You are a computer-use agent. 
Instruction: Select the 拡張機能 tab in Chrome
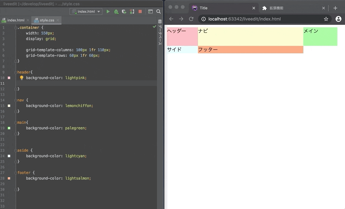point(293,8)
